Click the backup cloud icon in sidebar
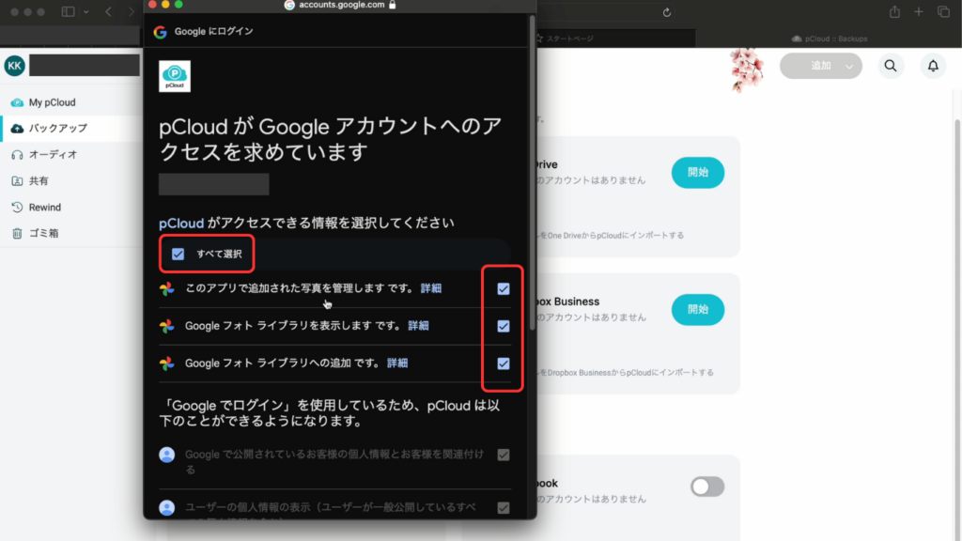This screenshot has height=541, width=962. click(17, 128)
